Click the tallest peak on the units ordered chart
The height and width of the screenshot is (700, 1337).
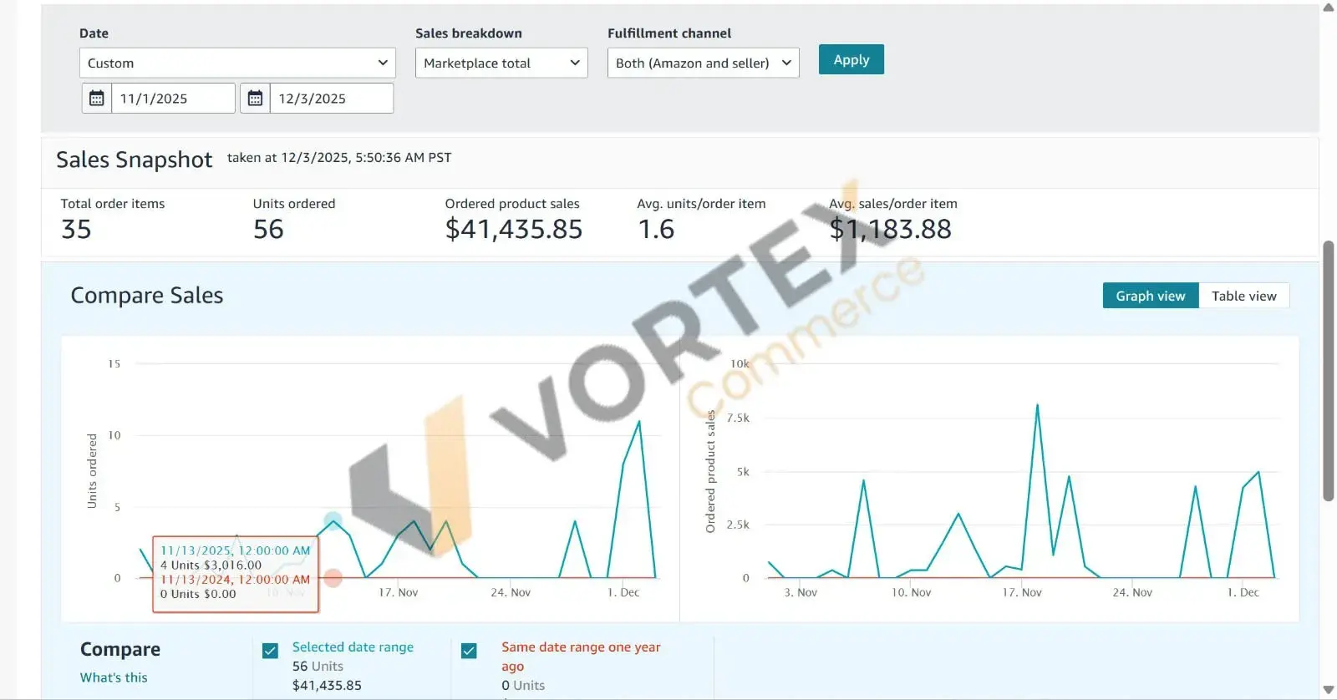pos(639,421)
